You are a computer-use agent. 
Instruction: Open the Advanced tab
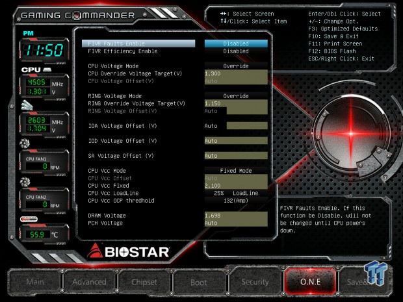click(x=89, y=282)
